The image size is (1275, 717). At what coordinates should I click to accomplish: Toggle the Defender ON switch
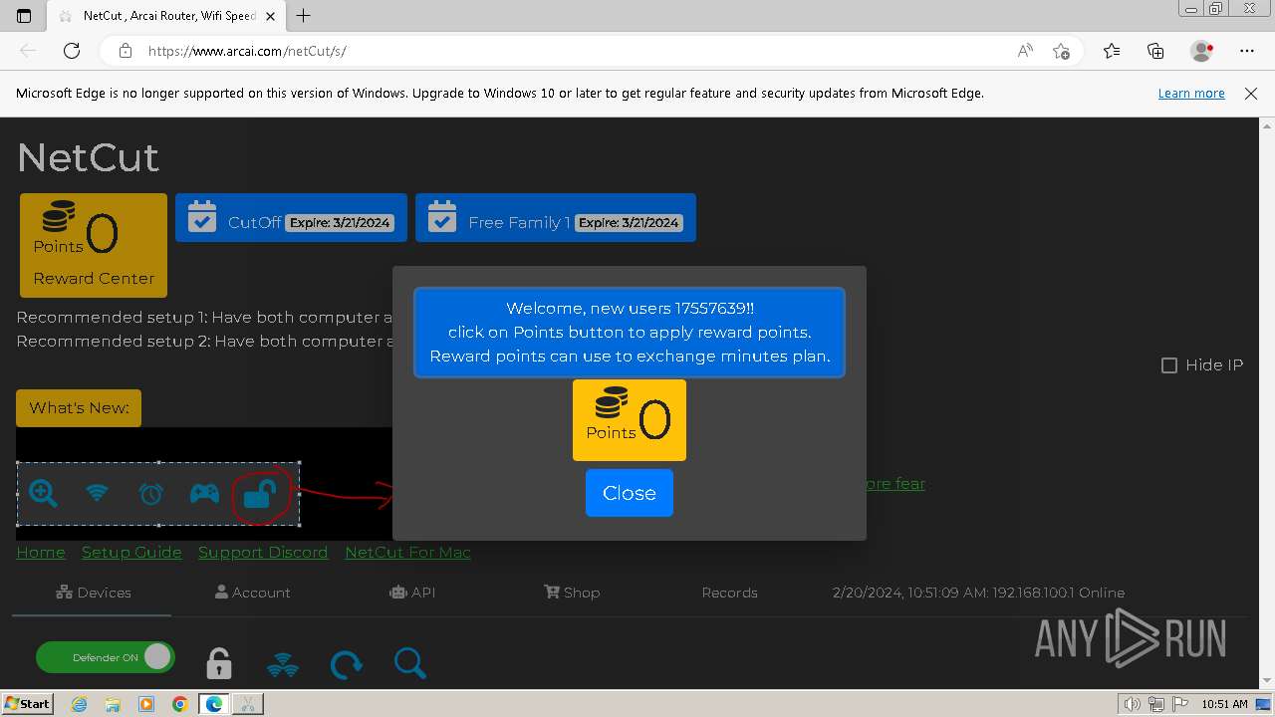coord(106,657)
